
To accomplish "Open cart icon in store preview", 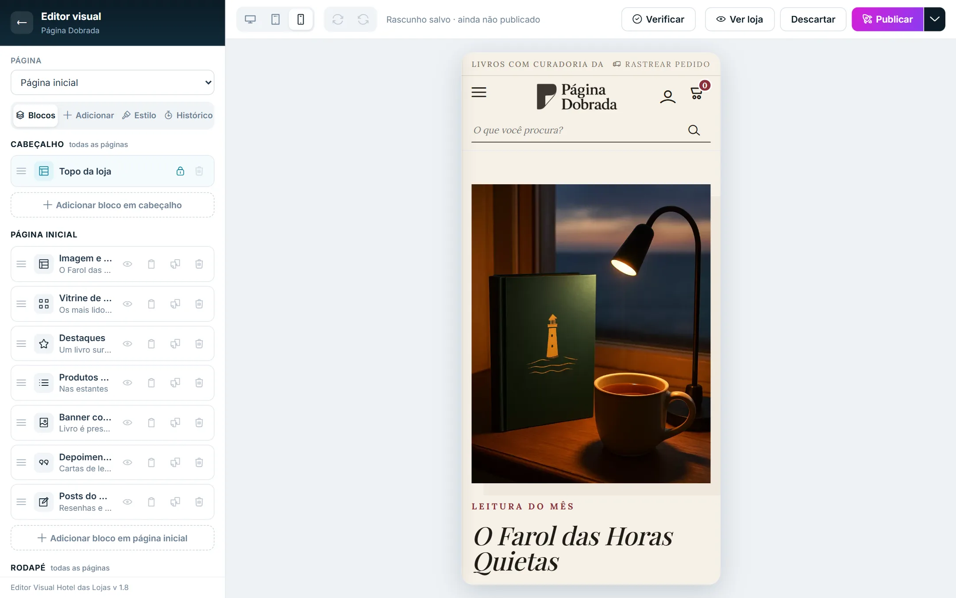I will (697, 92).
